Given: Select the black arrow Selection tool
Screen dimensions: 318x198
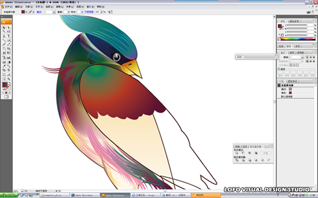Looking at the screenshot, I should (x=4, y=27).
